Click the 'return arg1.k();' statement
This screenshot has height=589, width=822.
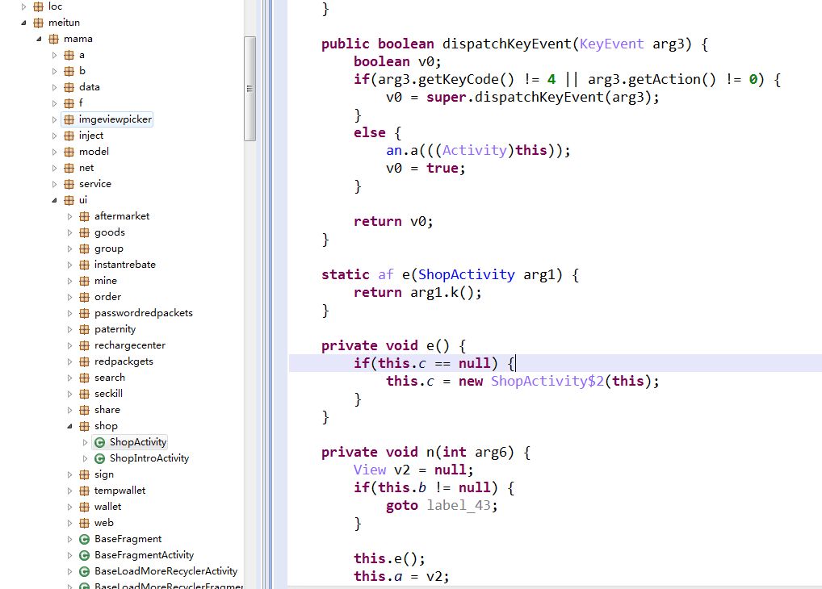(x=417, y=292)
